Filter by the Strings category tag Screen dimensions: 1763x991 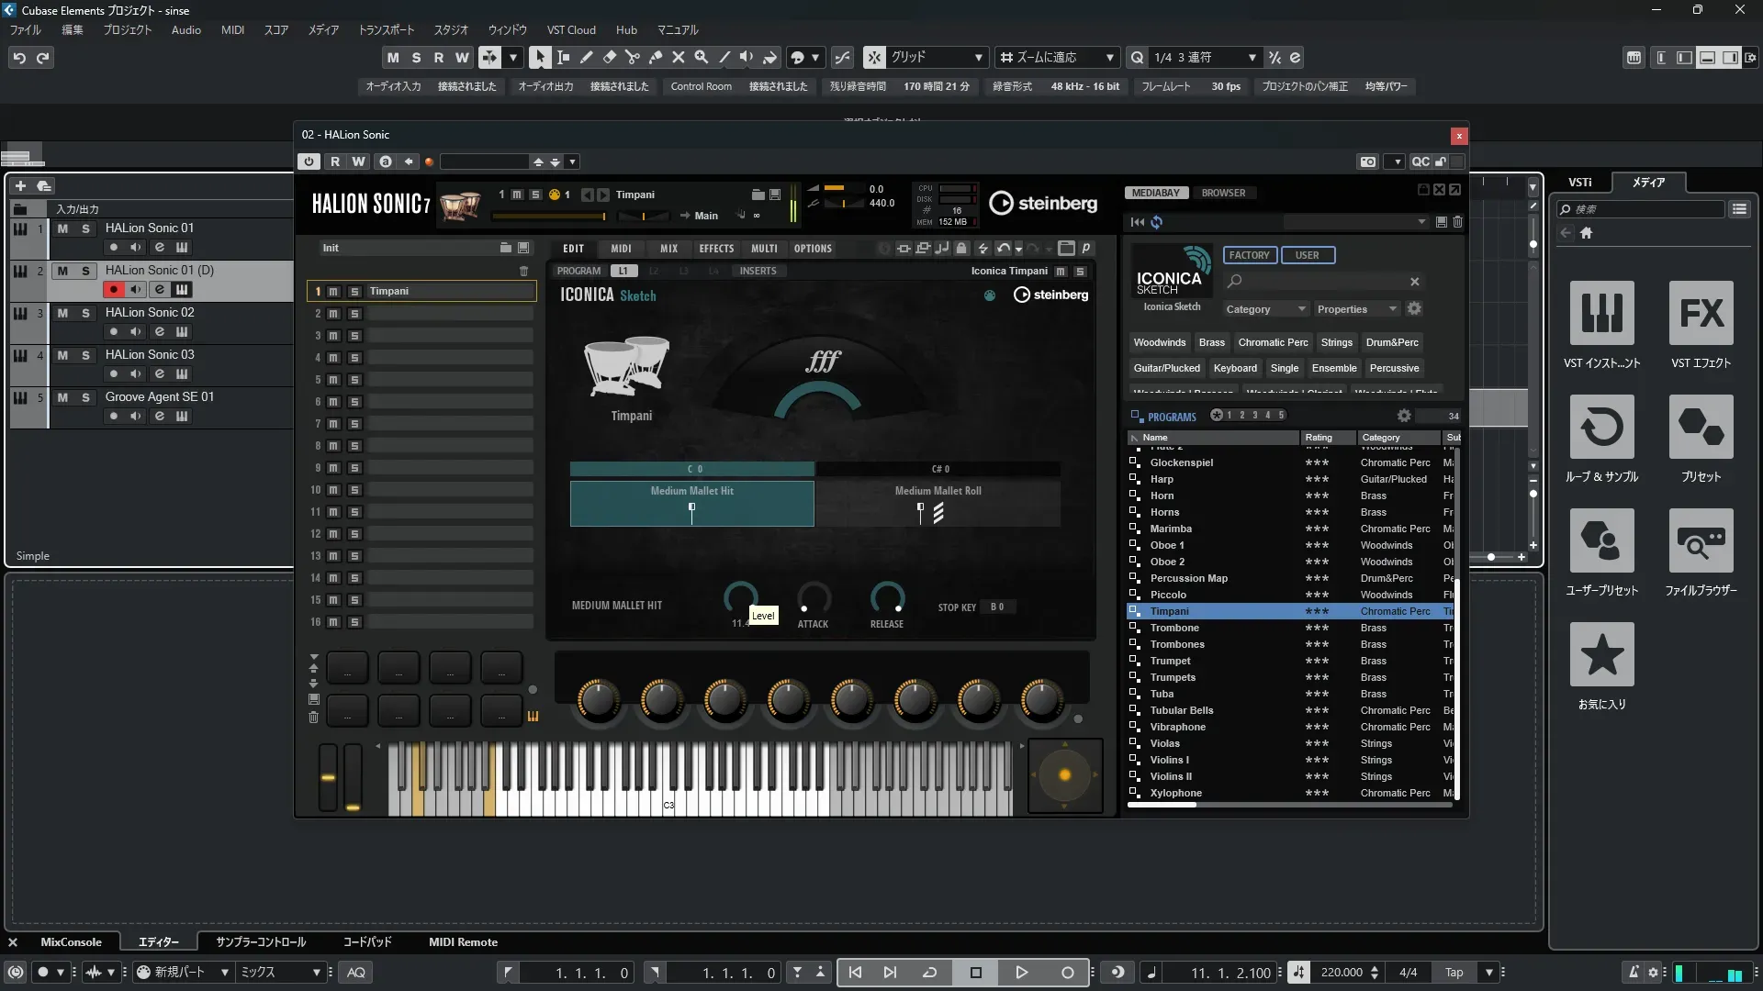click(x=1336, y=342)
